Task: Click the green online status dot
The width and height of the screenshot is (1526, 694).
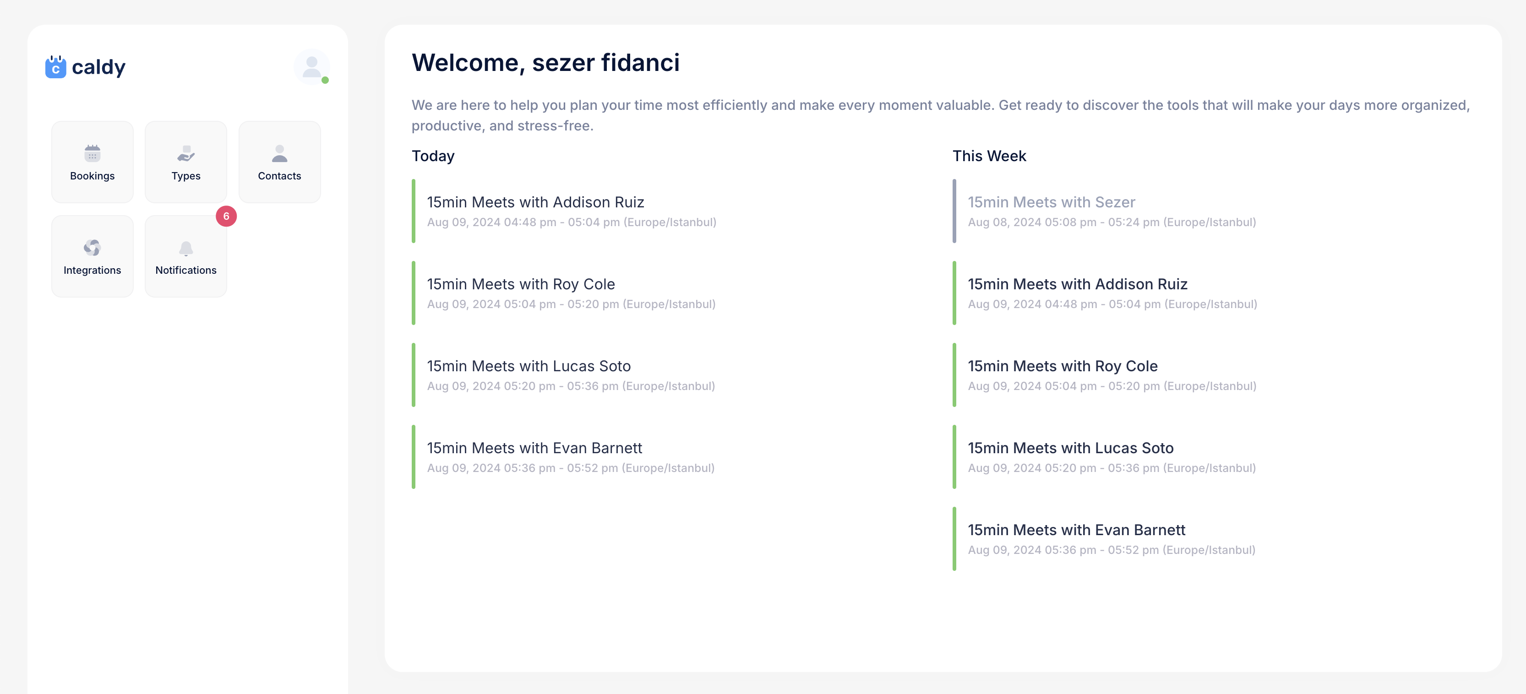Action: (x=325, y=80)
